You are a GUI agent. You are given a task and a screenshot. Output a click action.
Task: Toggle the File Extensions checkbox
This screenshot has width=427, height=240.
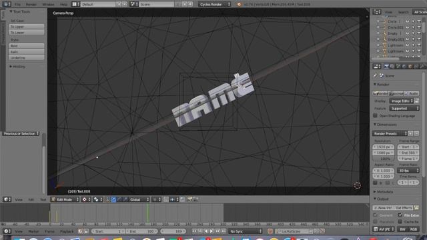click(x=400, y=215)
